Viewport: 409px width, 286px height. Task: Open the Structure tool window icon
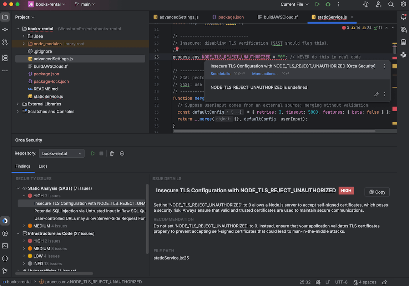tap(5, 58)
